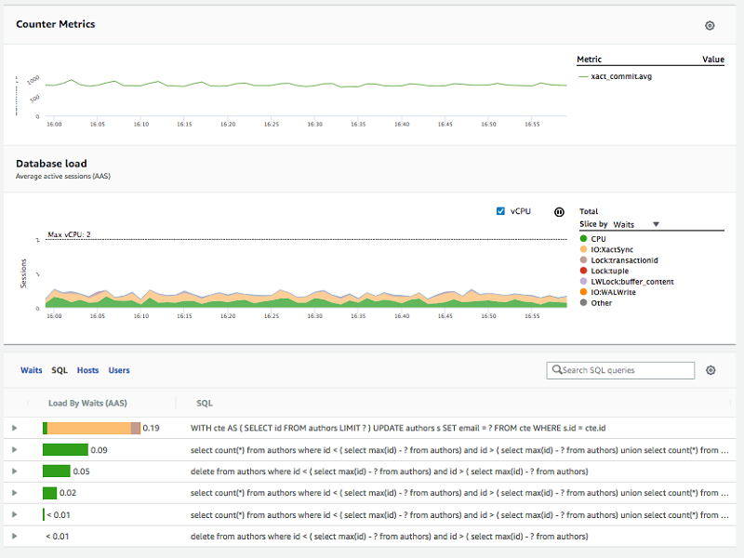744x558 pixels.
Task: Click the CPU green legend dot
Action: 584,239
